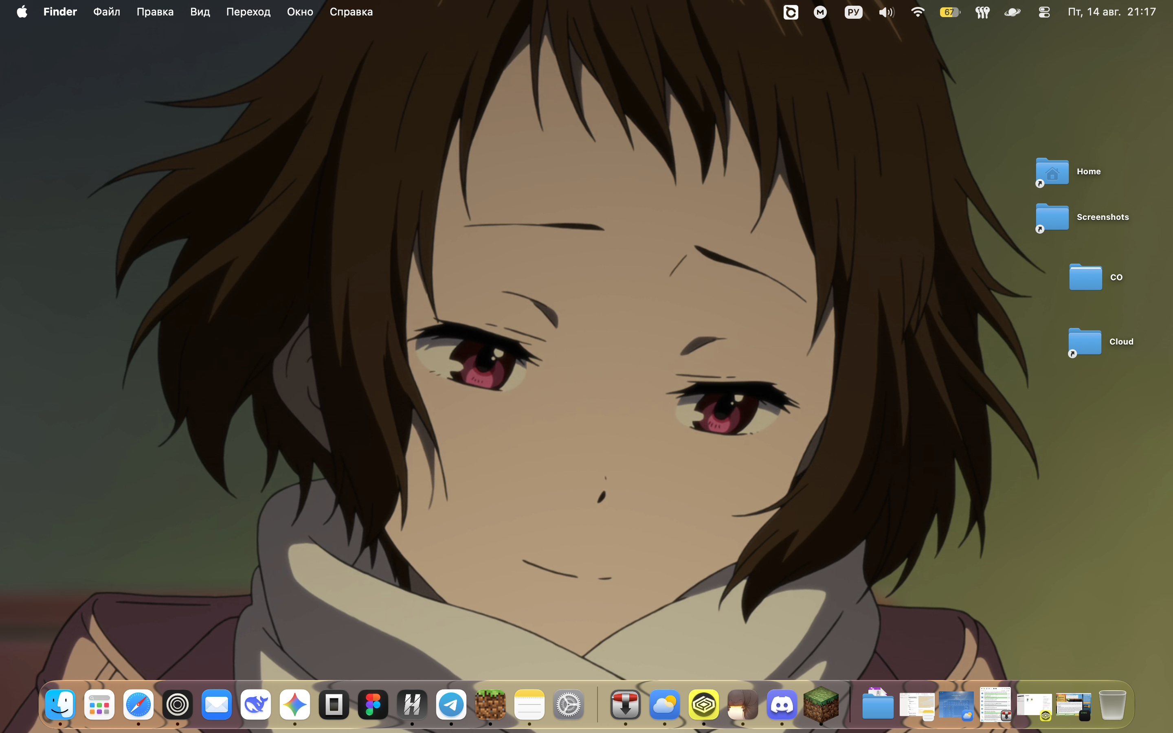1173x733 pixels.
Task: Open System Settings gear in dock
Action: click(x=569, y=704)
